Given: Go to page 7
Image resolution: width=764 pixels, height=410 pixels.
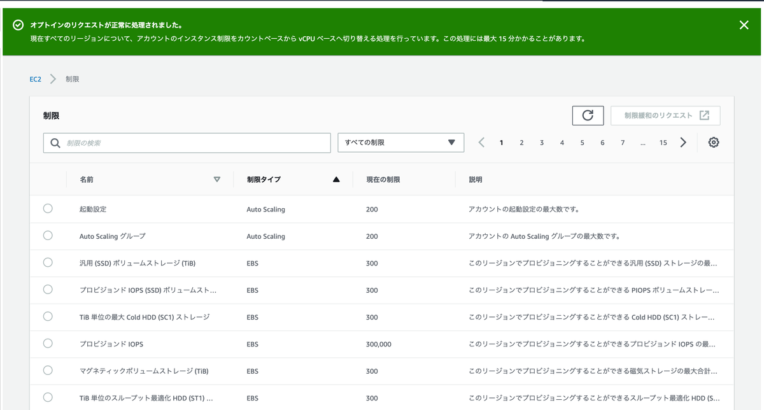Looking at the screenshot, I should click(x=623, y=143).
